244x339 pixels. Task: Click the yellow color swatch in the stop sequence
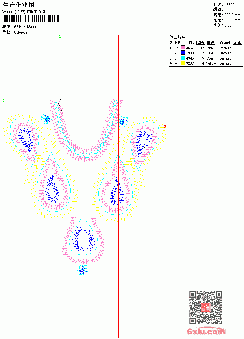183,63
